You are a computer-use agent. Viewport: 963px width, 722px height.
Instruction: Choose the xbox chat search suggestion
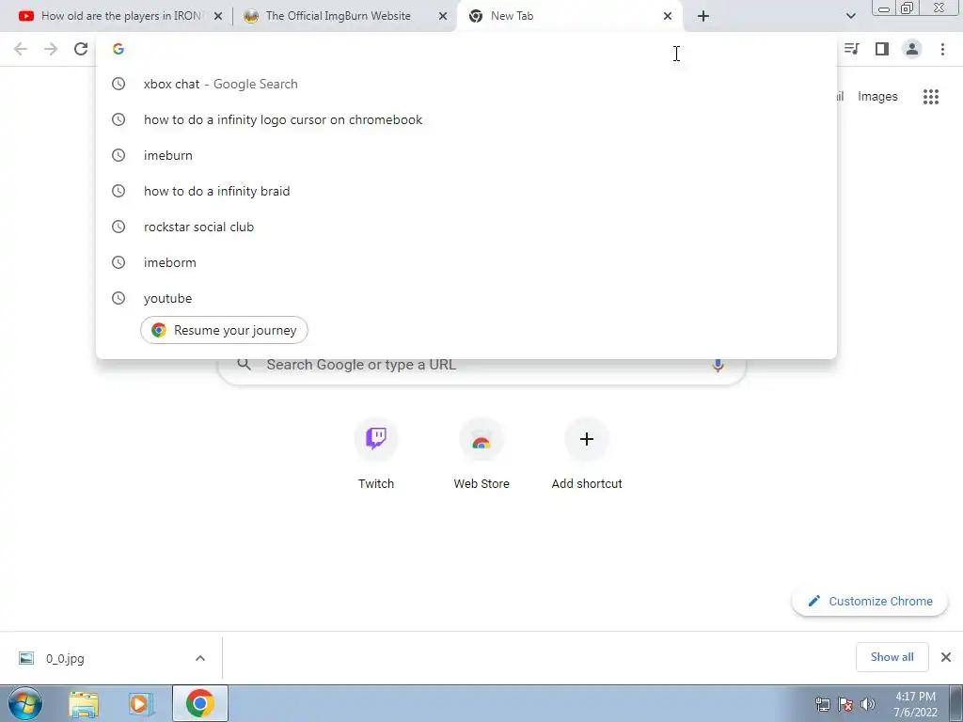pyautogui.click(x=466, y=84)
